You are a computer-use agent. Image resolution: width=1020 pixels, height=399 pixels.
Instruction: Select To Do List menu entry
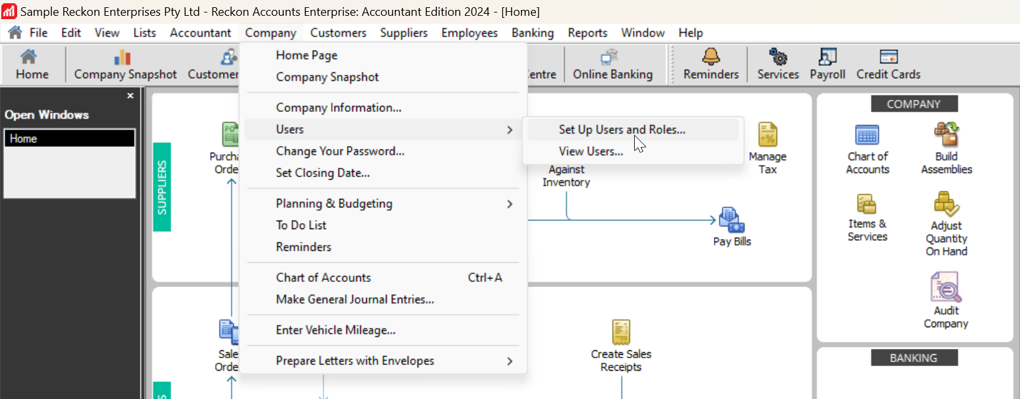coord(383,225)
